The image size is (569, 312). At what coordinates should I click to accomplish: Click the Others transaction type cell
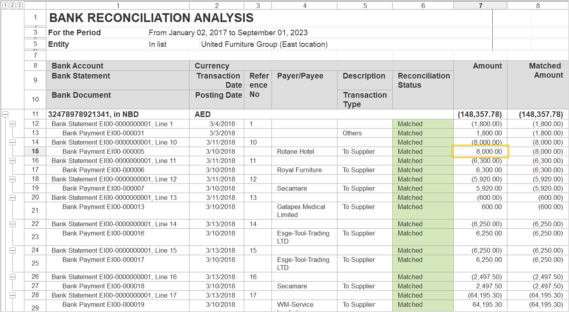[365, 133]
